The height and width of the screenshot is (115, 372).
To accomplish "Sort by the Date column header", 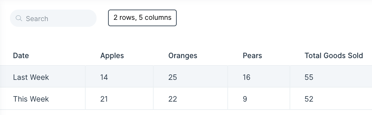I will tap(21, 56).
